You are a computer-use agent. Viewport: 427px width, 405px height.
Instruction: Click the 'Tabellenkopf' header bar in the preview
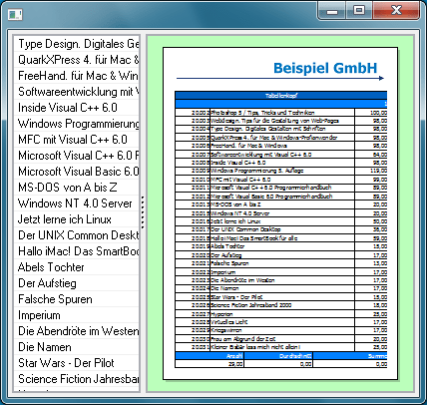281,96
